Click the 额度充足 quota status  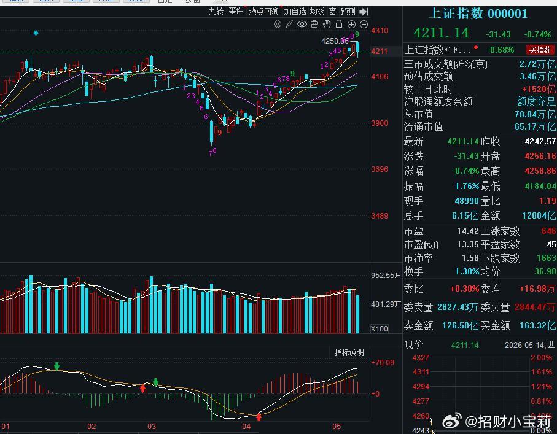[x=536, y=101]
